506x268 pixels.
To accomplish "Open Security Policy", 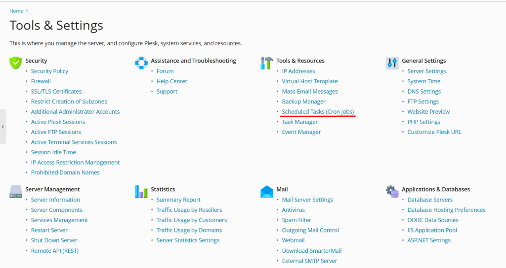I will (49, 71).
